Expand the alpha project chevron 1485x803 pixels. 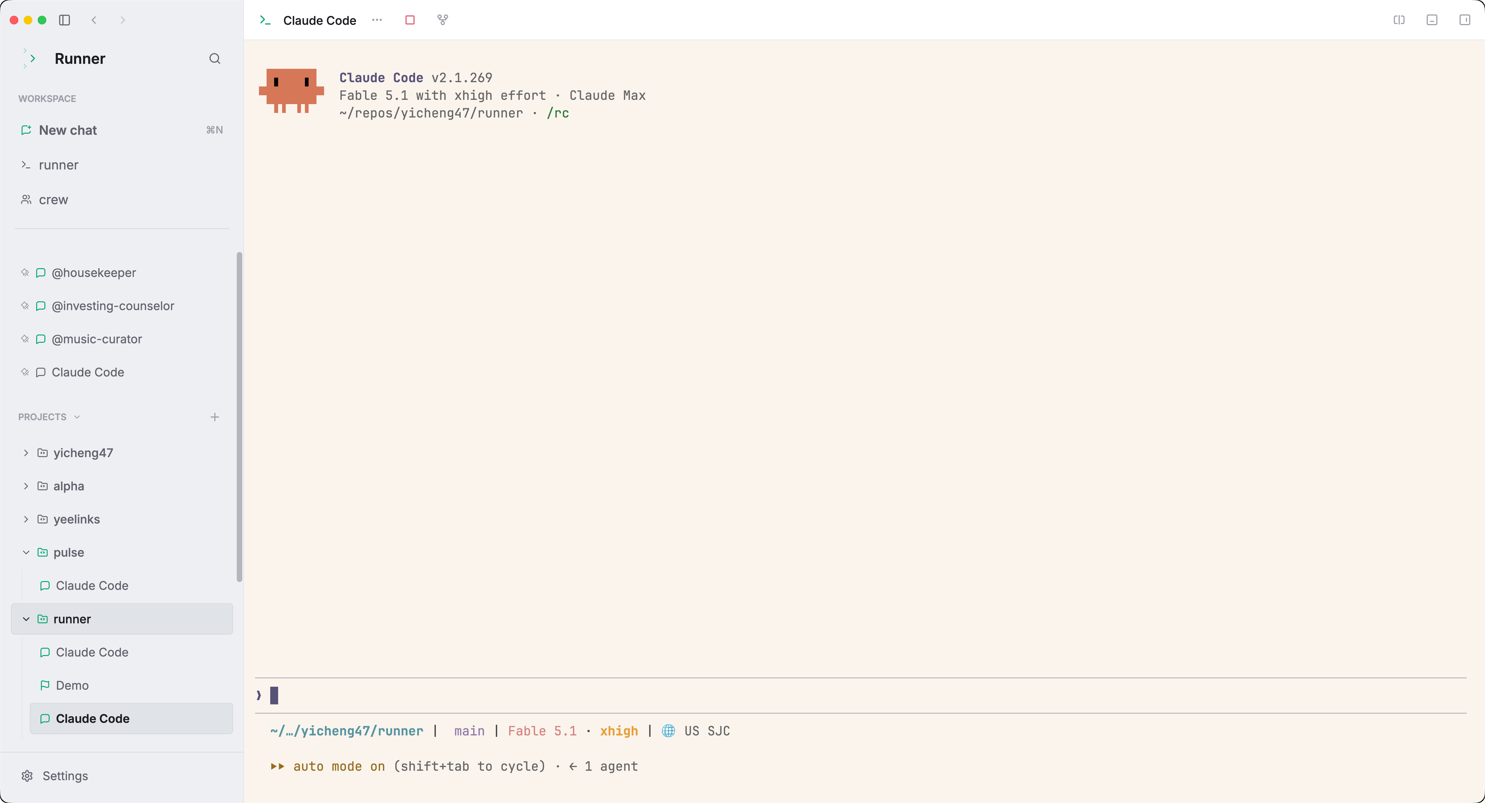(x=26, y=486)
